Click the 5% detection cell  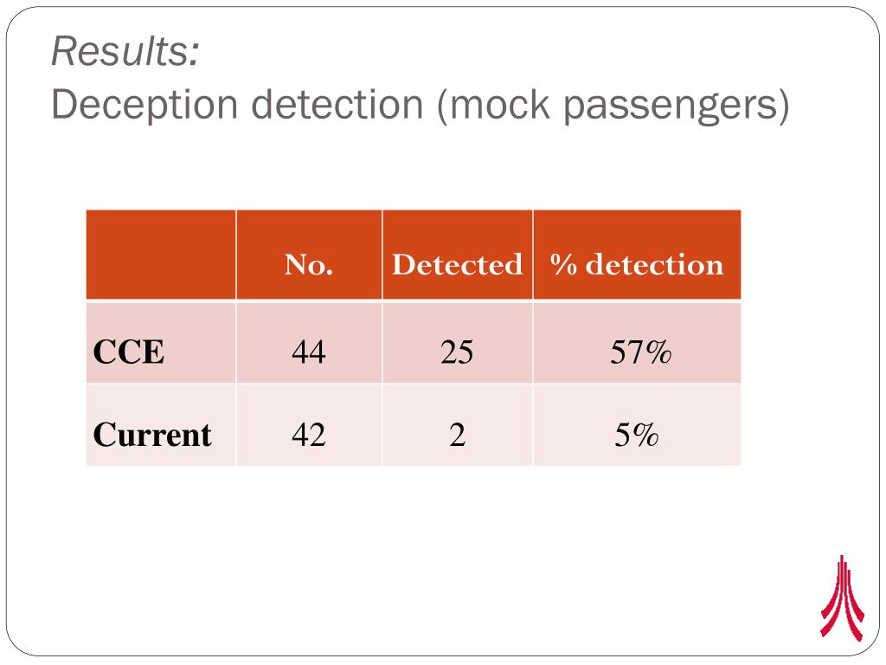(637, 425)
